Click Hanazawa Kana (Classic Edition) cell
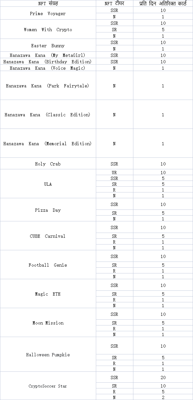 [x=48, y=115]
